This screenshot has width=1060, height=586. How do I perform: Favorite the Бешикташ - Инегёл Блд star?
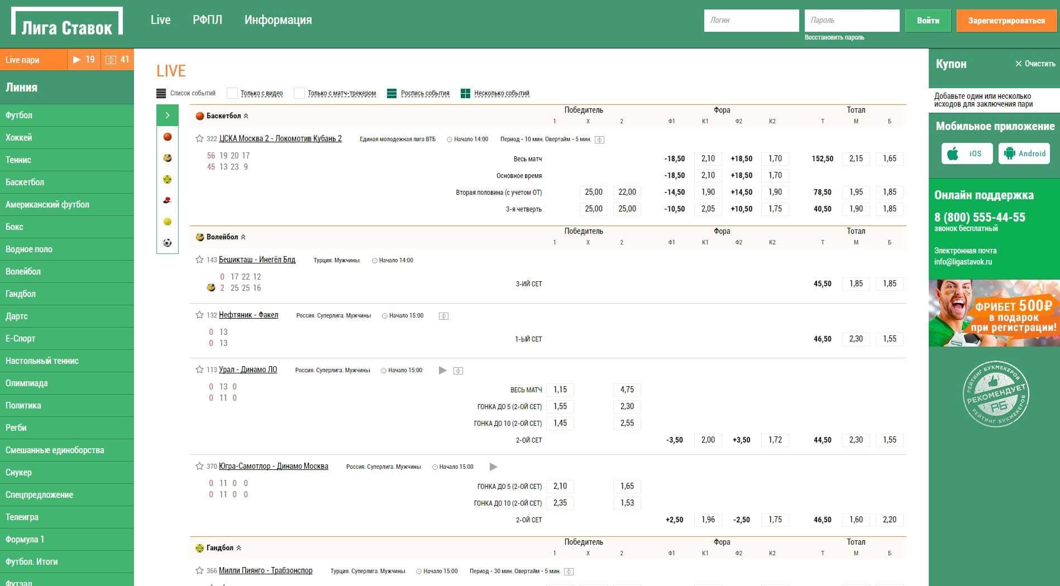(x=199, y=260)
